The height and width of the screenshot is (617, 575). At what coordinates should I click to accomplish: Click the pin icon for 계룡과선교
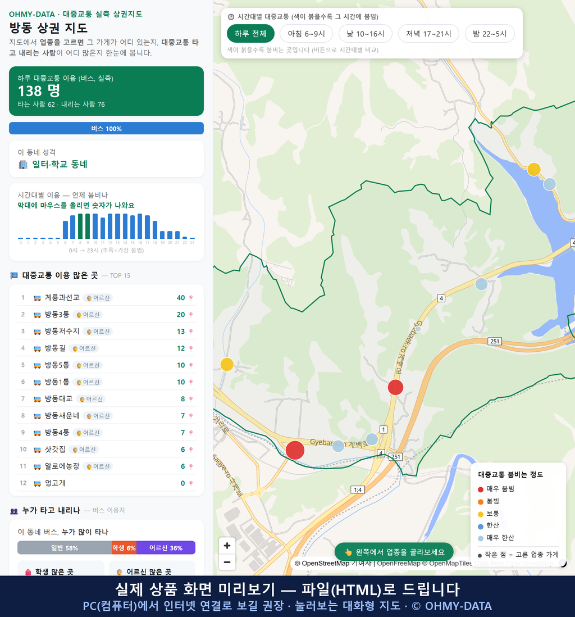click(191, 298)
